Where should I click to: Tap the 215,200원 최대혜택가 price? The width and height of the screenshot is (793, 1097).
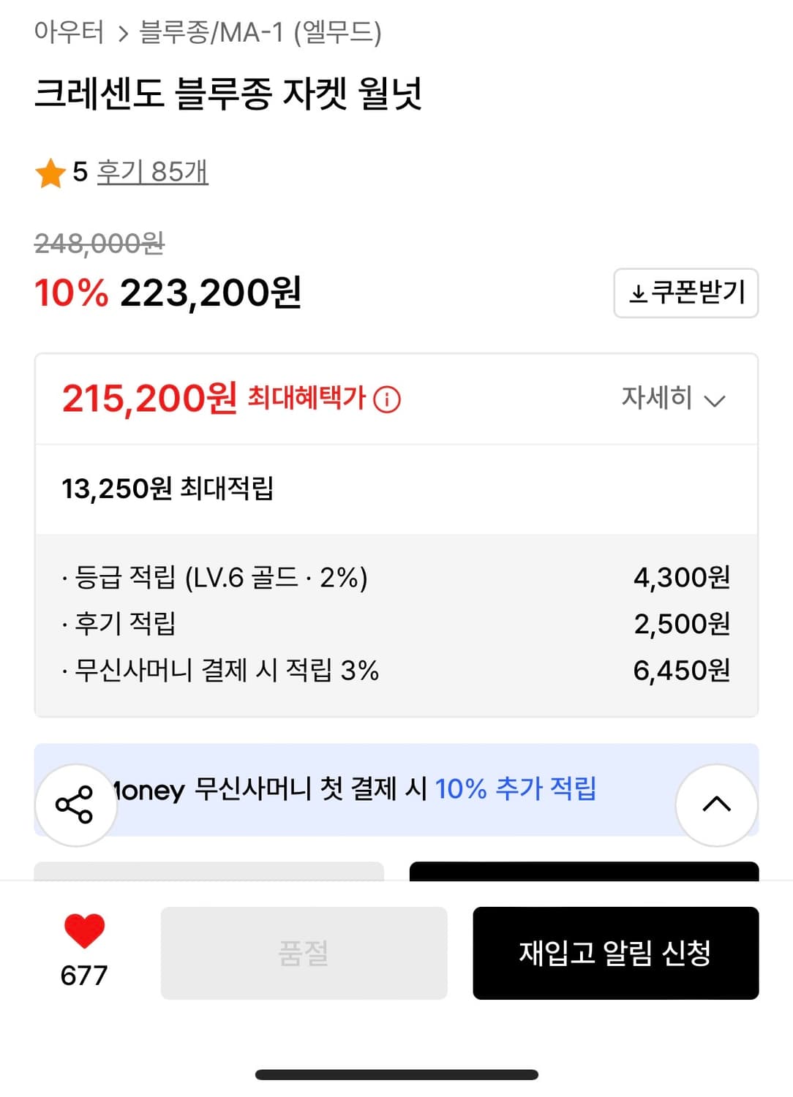[x=150, y=399]
